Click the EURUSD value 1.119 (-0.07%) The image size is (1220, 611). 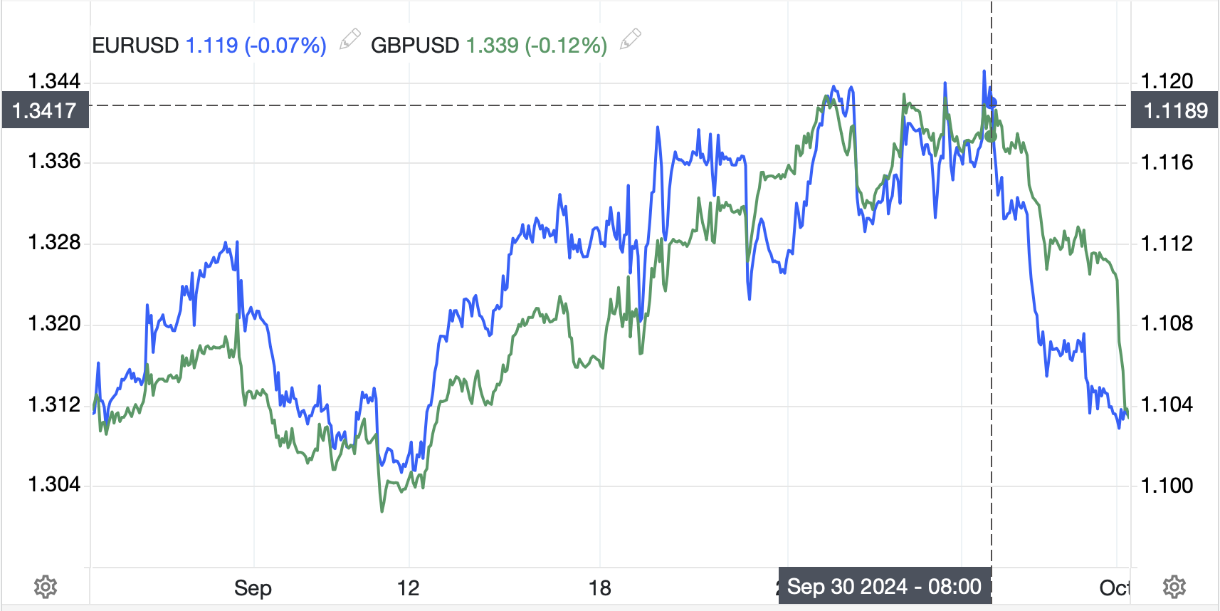tap(256, 46)
